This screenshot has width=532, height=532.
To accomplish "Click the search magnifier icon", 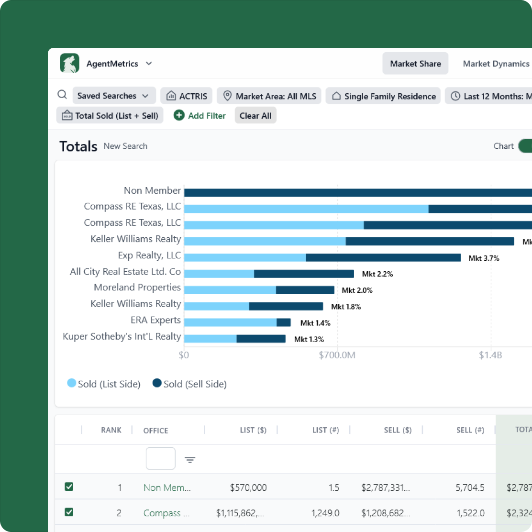I will coord(62,95).
